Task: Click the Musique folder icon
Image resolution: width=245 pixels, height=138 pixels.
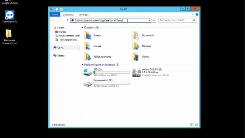Action: [136, 46]
